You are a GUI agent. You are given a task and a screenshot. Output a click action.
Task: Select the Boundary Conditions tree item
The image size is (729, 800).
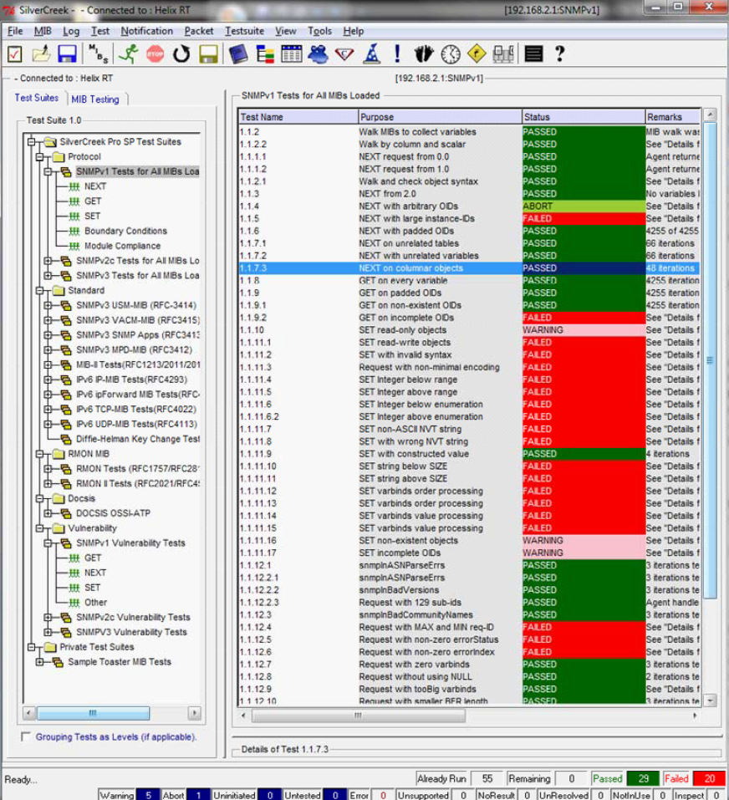pyautogui.click(x=125, y=231)
